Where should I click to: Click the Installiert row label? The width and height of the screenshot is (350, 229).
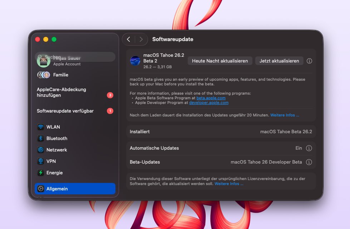pyautogui.click(x=139, y=131)
